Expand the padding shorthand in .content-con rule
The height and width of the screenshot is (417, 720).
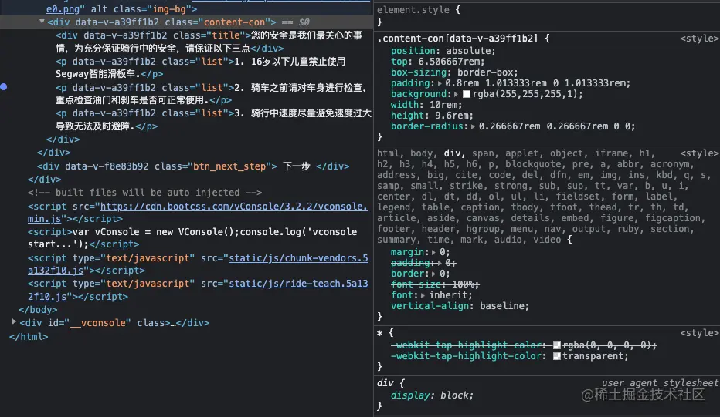440,83
